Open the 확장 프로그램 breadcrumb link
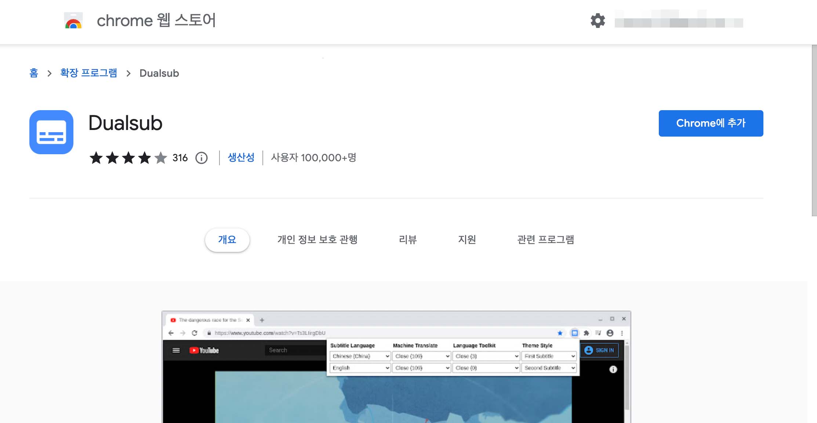 click(89, 73)
